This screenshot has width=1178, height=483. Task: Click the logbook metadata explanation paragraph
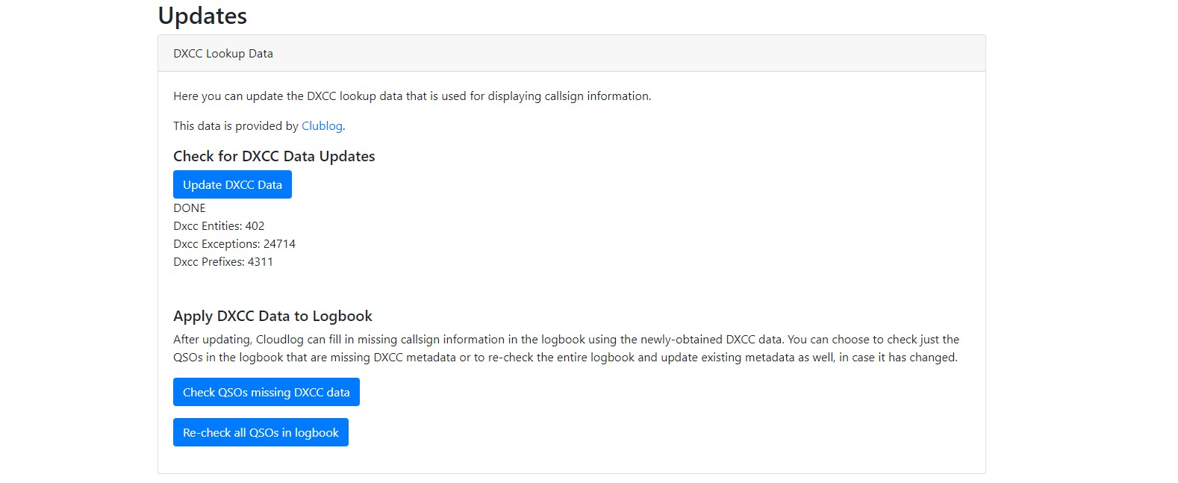coord(566,348)
